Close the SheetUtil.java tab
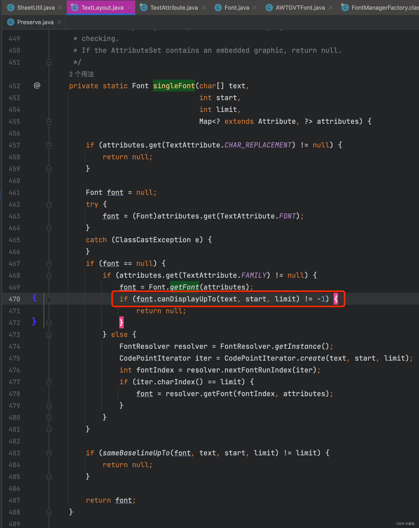 point(60,8)
